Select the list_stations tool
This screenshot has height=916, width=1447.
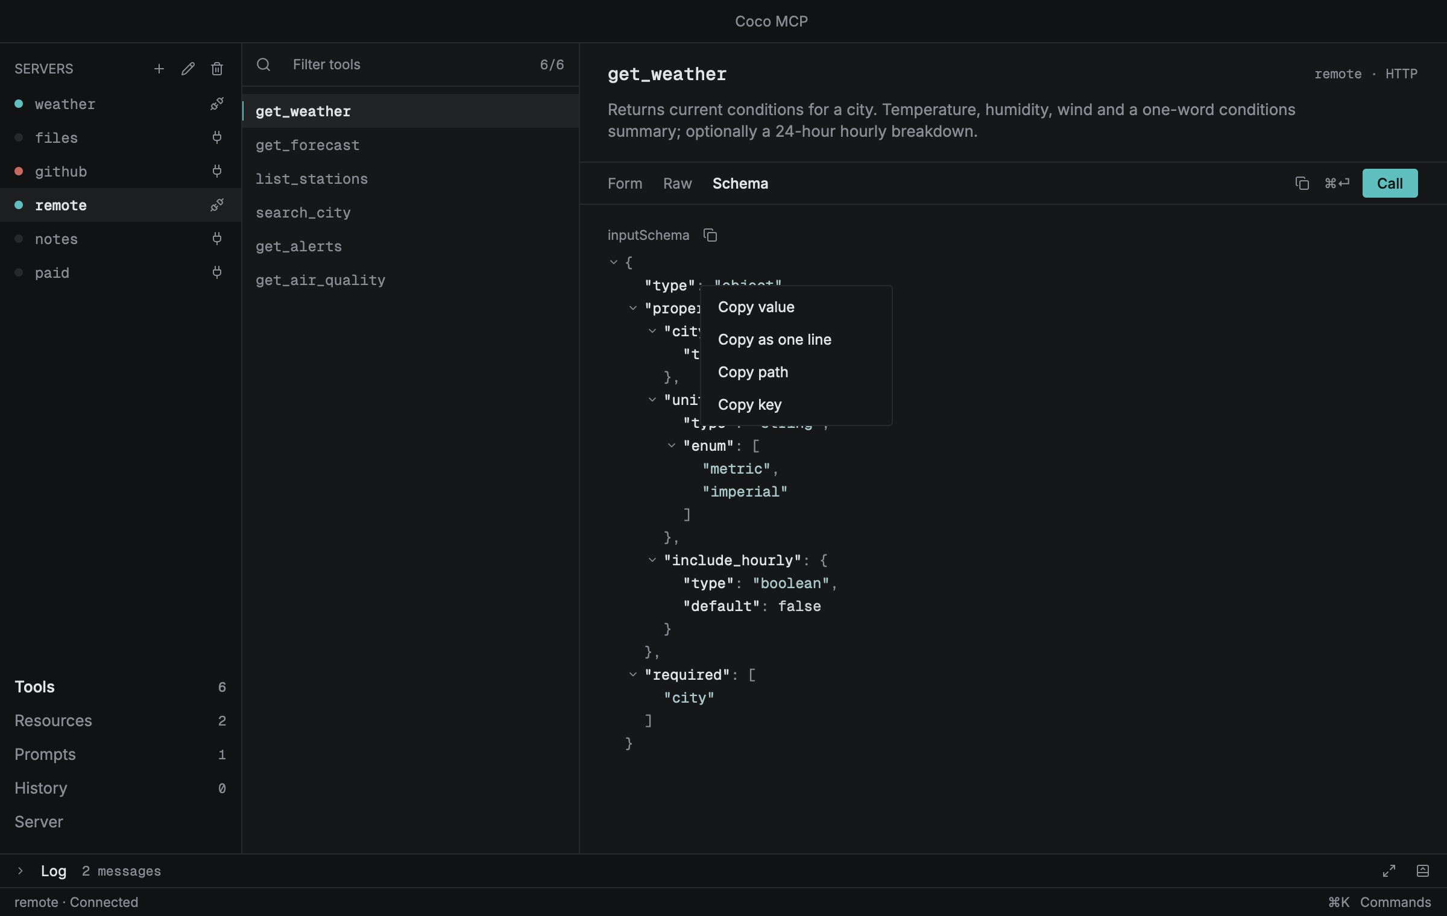click(x=411, y=178)
